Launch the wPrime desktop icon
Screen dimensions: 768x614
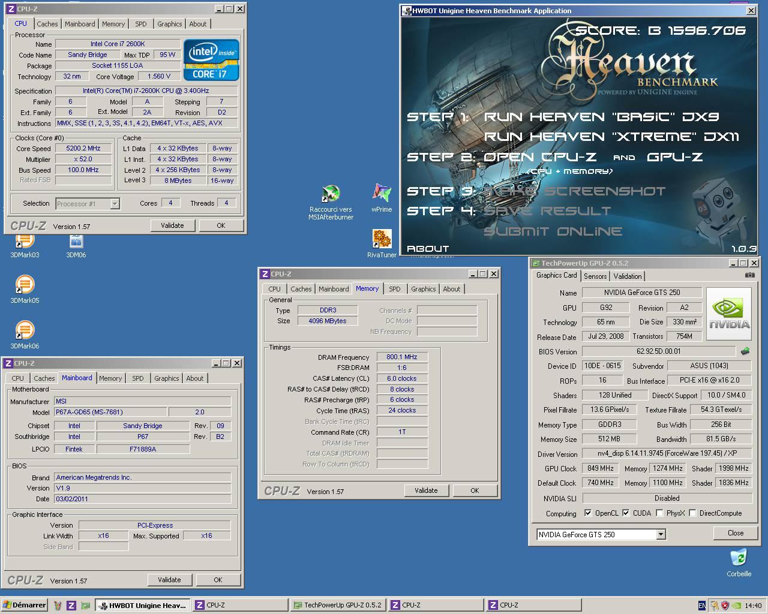tap(382, 198)
